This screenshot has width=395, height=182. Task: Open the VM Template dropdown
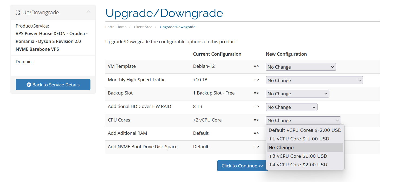[x=301, y=67]
